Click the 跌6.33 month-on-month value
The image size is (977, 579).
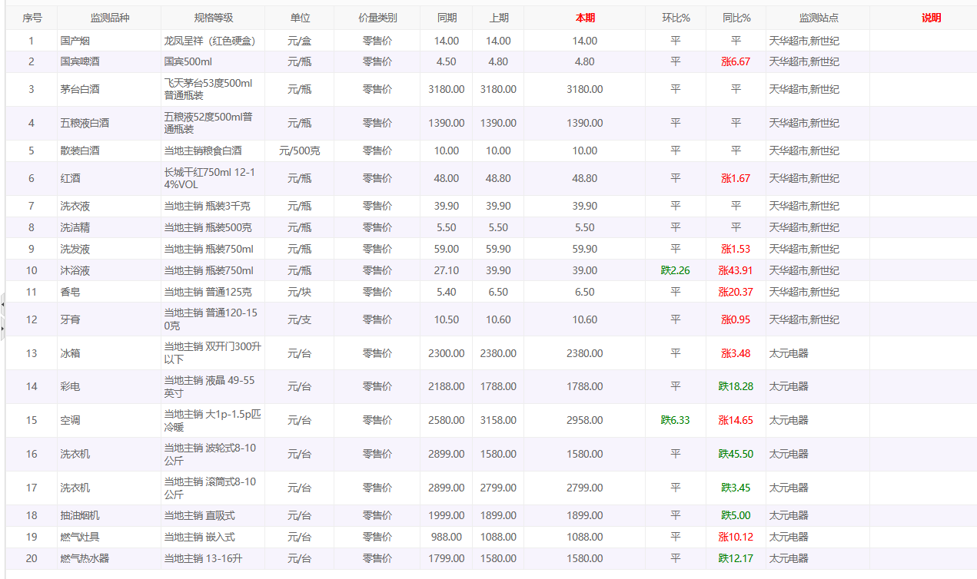point(676,420)
